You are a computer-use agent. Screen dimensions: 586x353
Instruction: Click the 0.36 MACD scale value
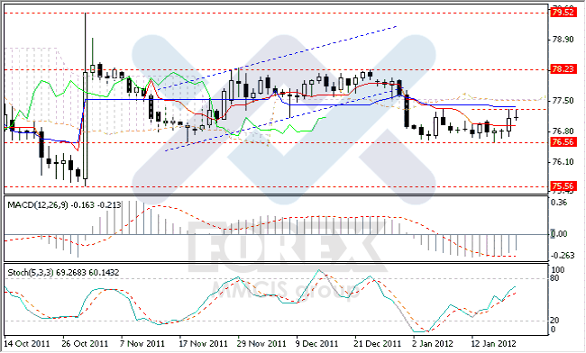(560, 203)
